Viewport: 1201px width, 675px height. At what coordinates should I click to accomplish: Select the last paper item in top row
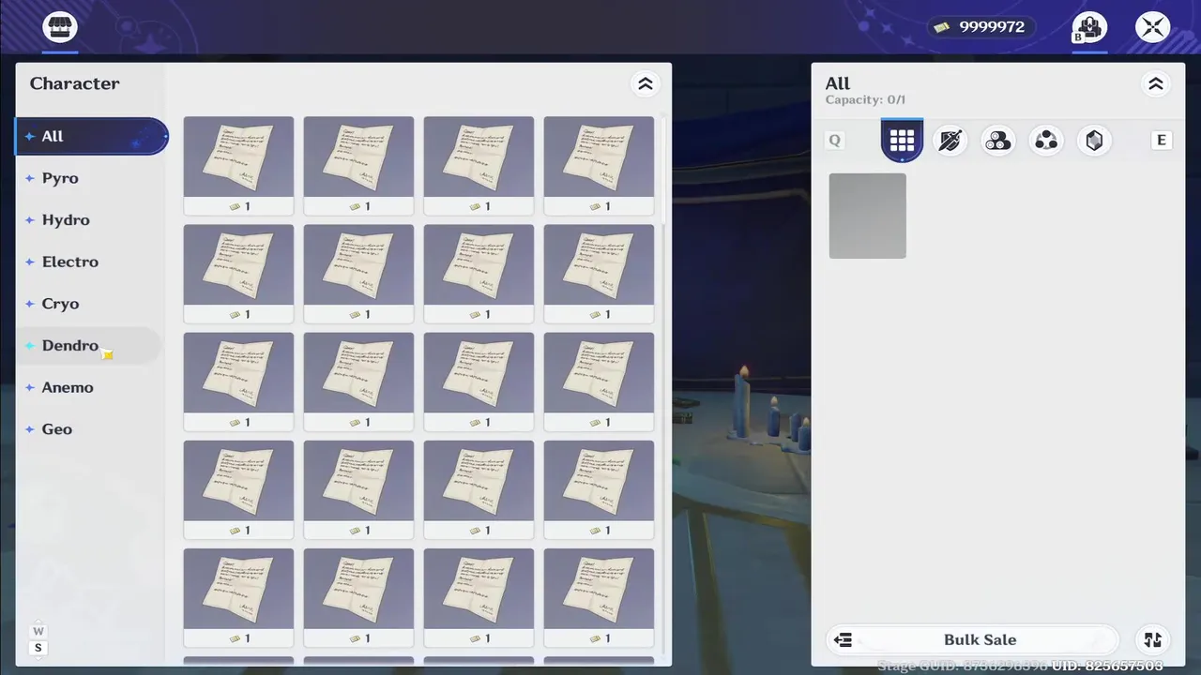tap(599, 166)
